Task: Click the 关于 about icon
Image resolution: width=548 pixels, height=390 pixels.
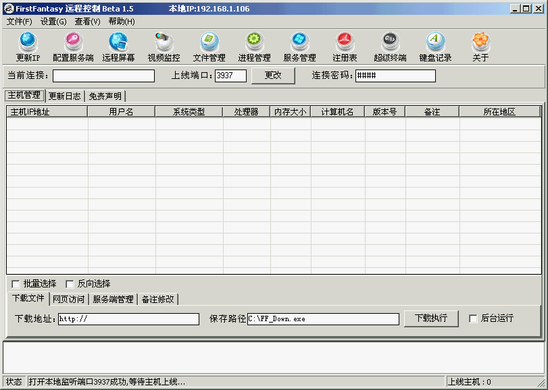Action: point(480,46)
